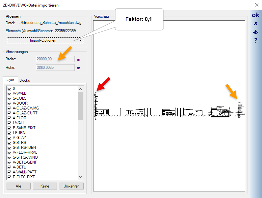The image size is (262, 198).
Task: Close the DXF/DWG import window
Action: (x=256, y=5)
